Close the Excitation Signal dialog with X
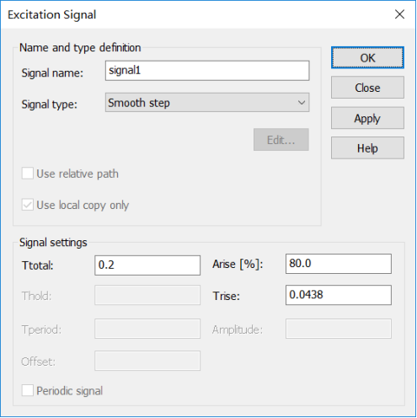The width and height of the screenshot is (417, 418). pyautogui.click(x=399, y=14)
